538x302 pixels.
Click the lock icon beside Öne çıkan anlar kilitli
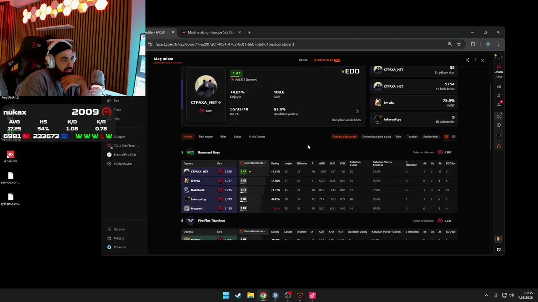click(357, 111)
